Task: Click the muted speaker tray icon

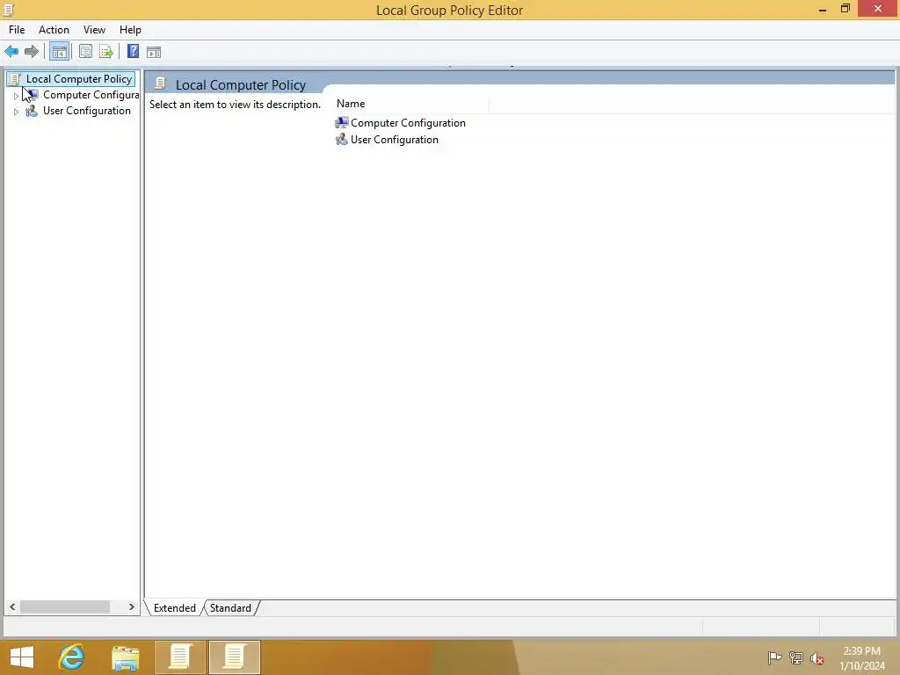Action: pyautogui.click(x=817, y=658)
